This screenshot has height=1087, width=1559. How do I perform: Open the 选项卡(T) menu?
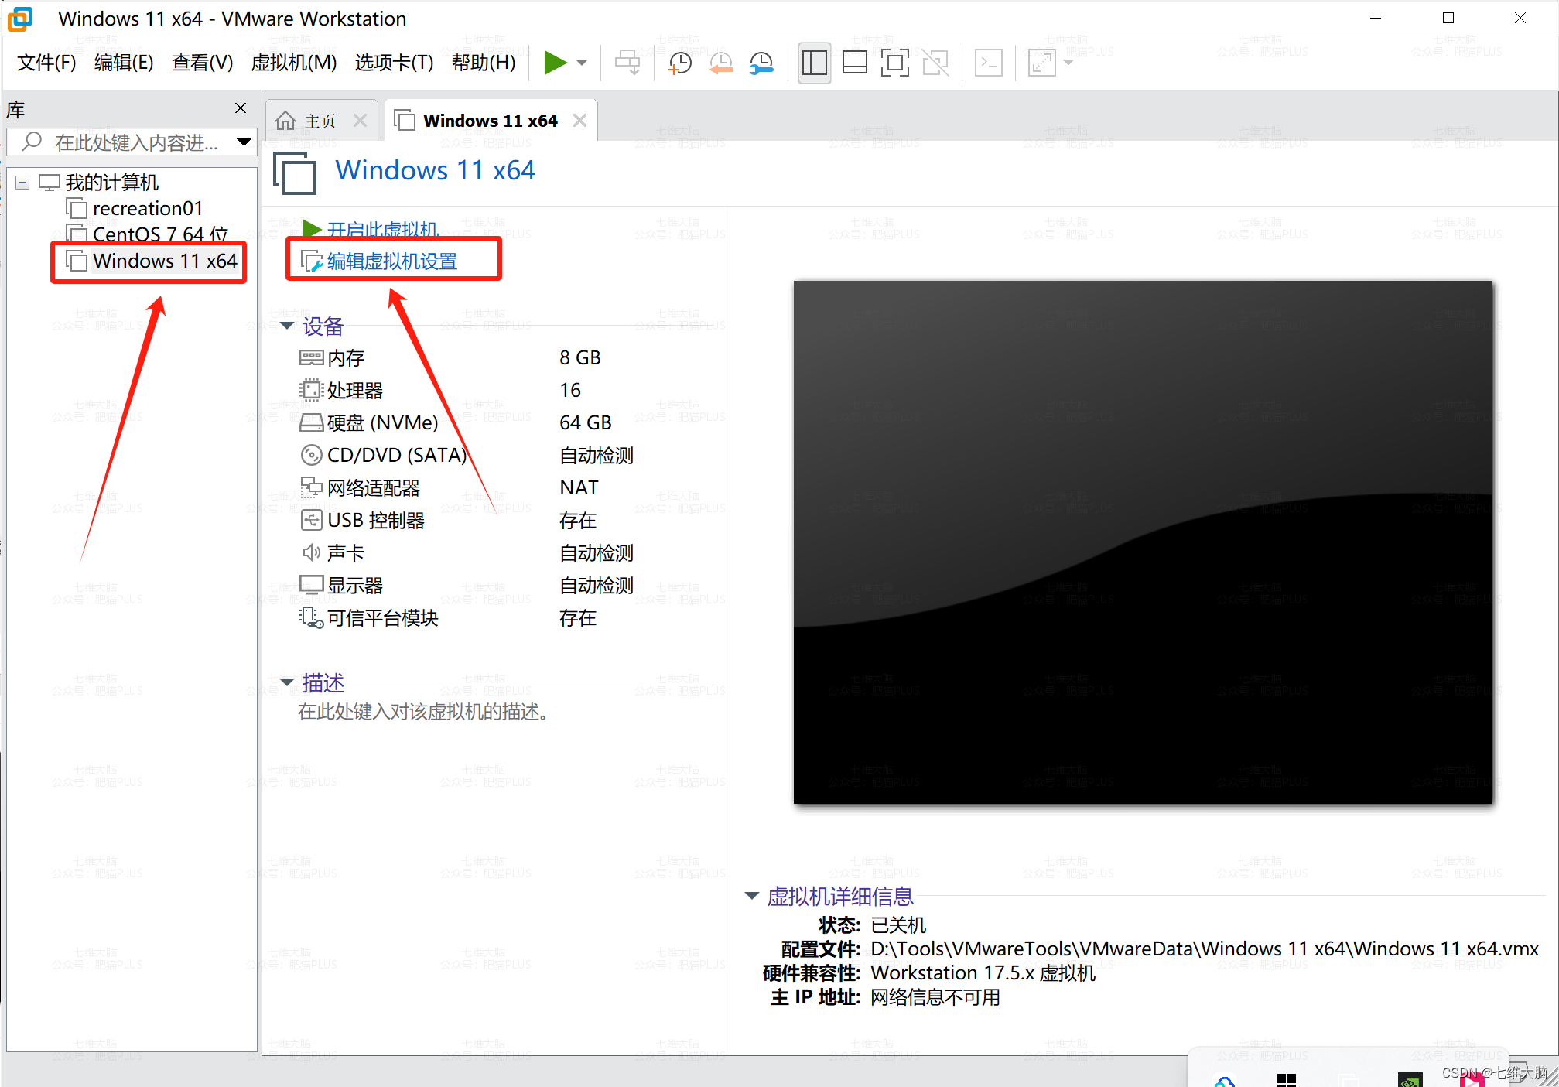pyautogui.click(x=394, y=63)
